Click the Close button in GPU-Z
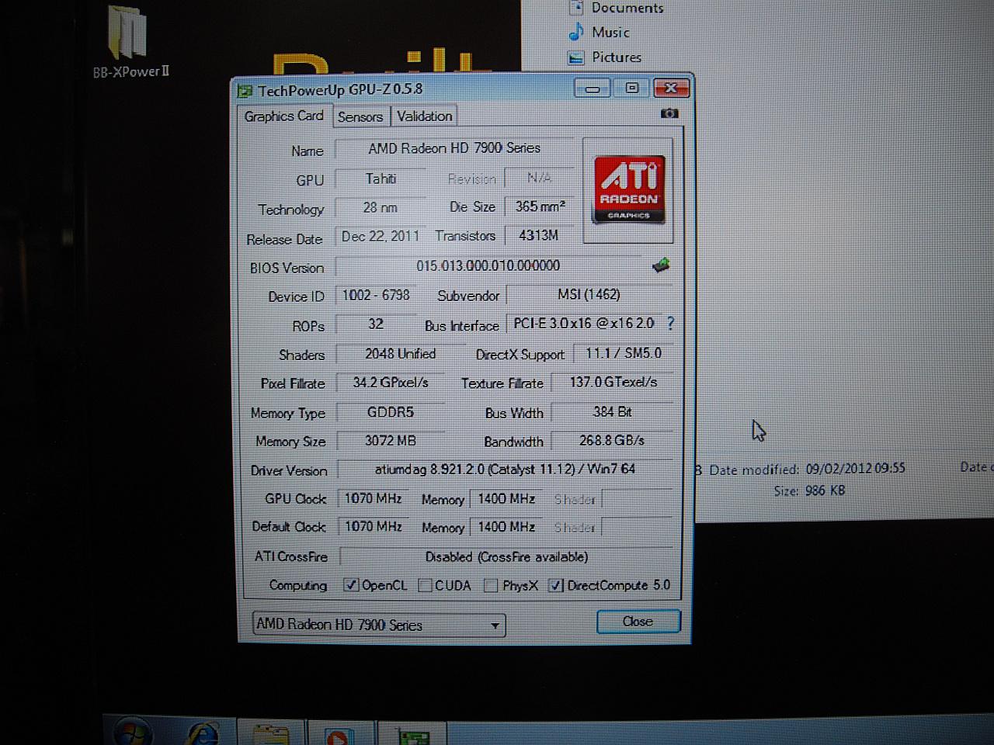The height and width of the screenshot is (745, 994). click(638, 622)
